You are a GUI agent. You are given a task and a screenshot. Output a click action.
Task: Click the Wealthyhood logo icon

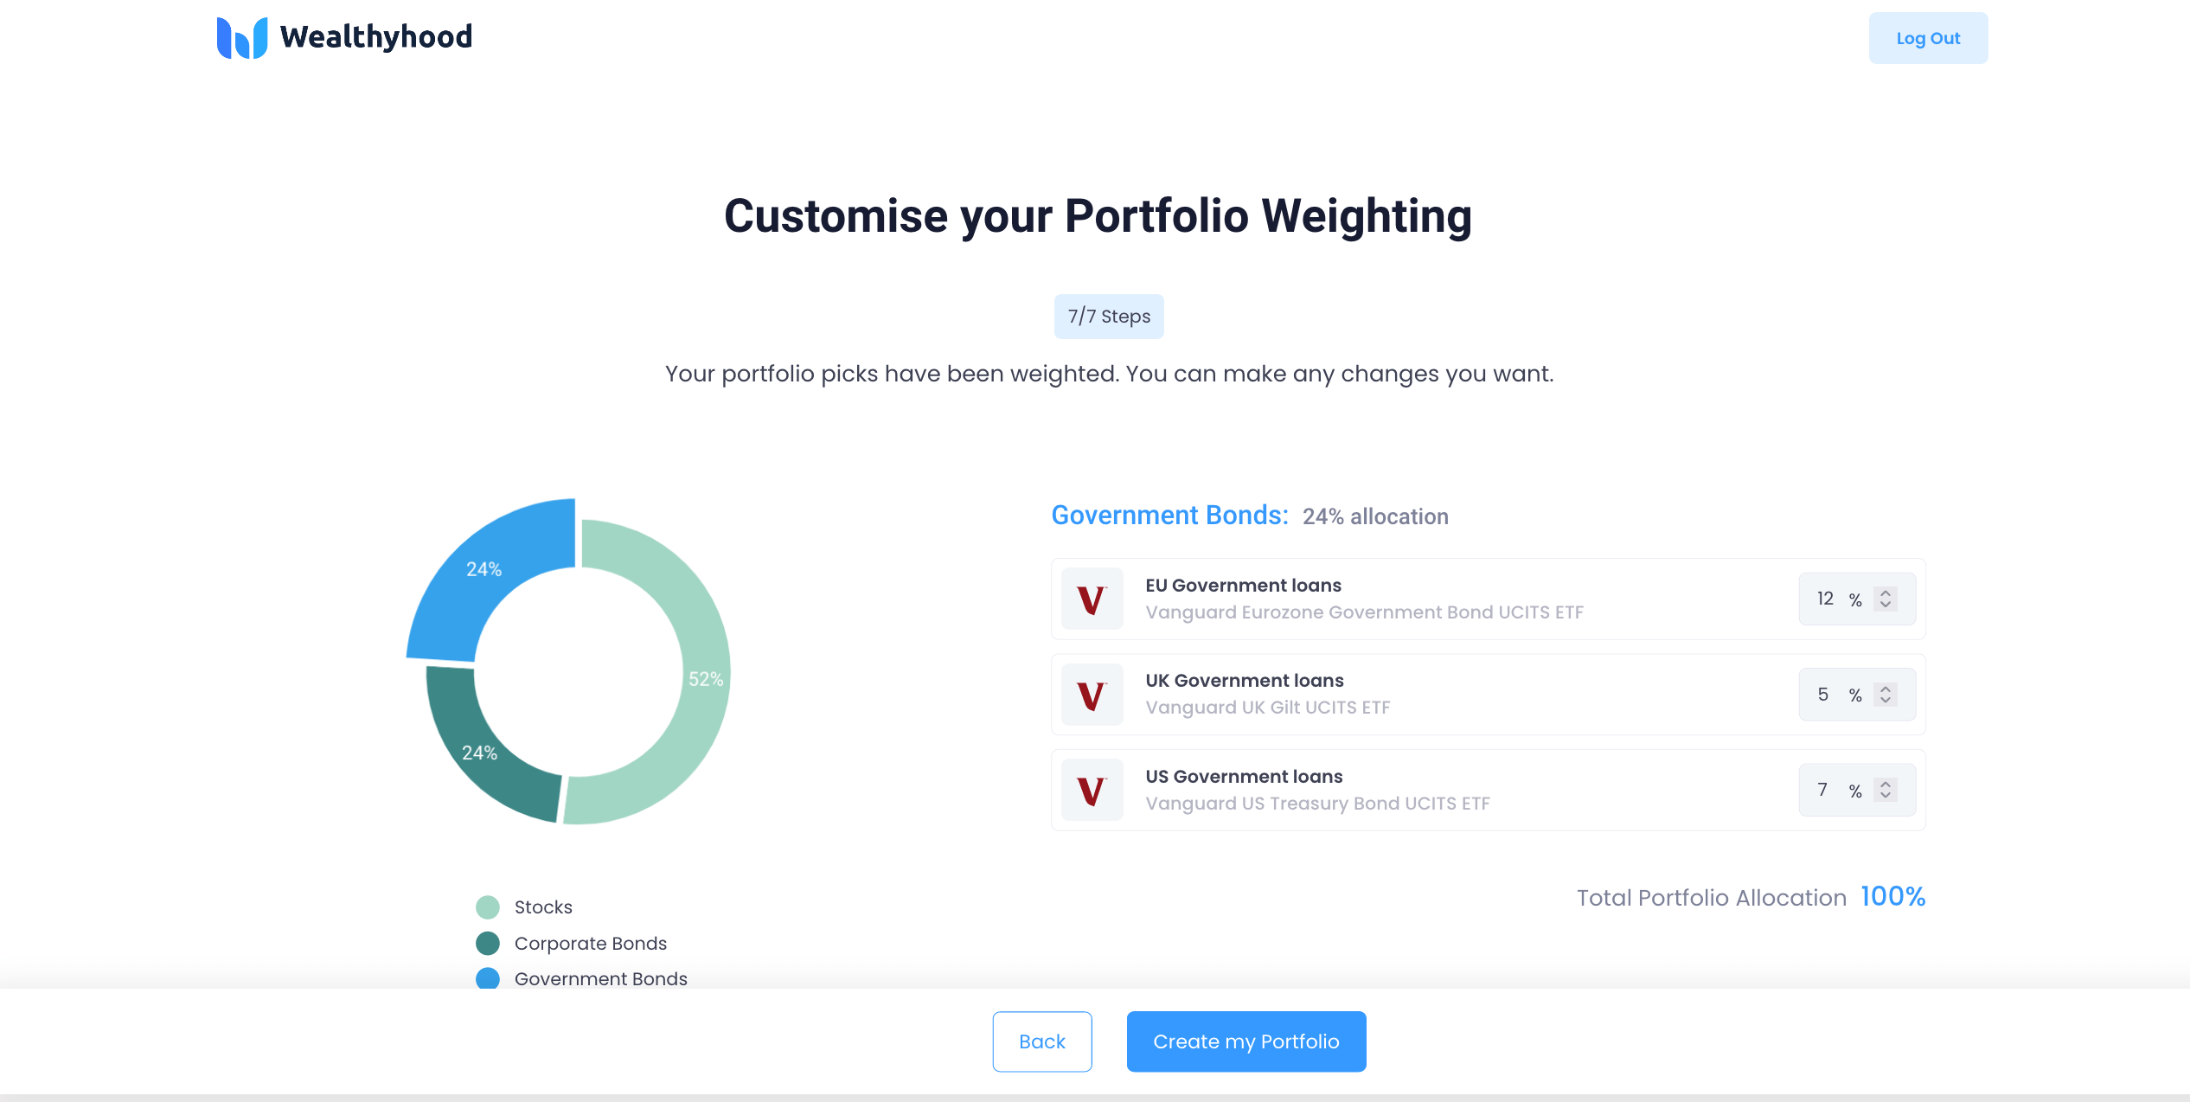pyautogui.click(x=241, y=38)
